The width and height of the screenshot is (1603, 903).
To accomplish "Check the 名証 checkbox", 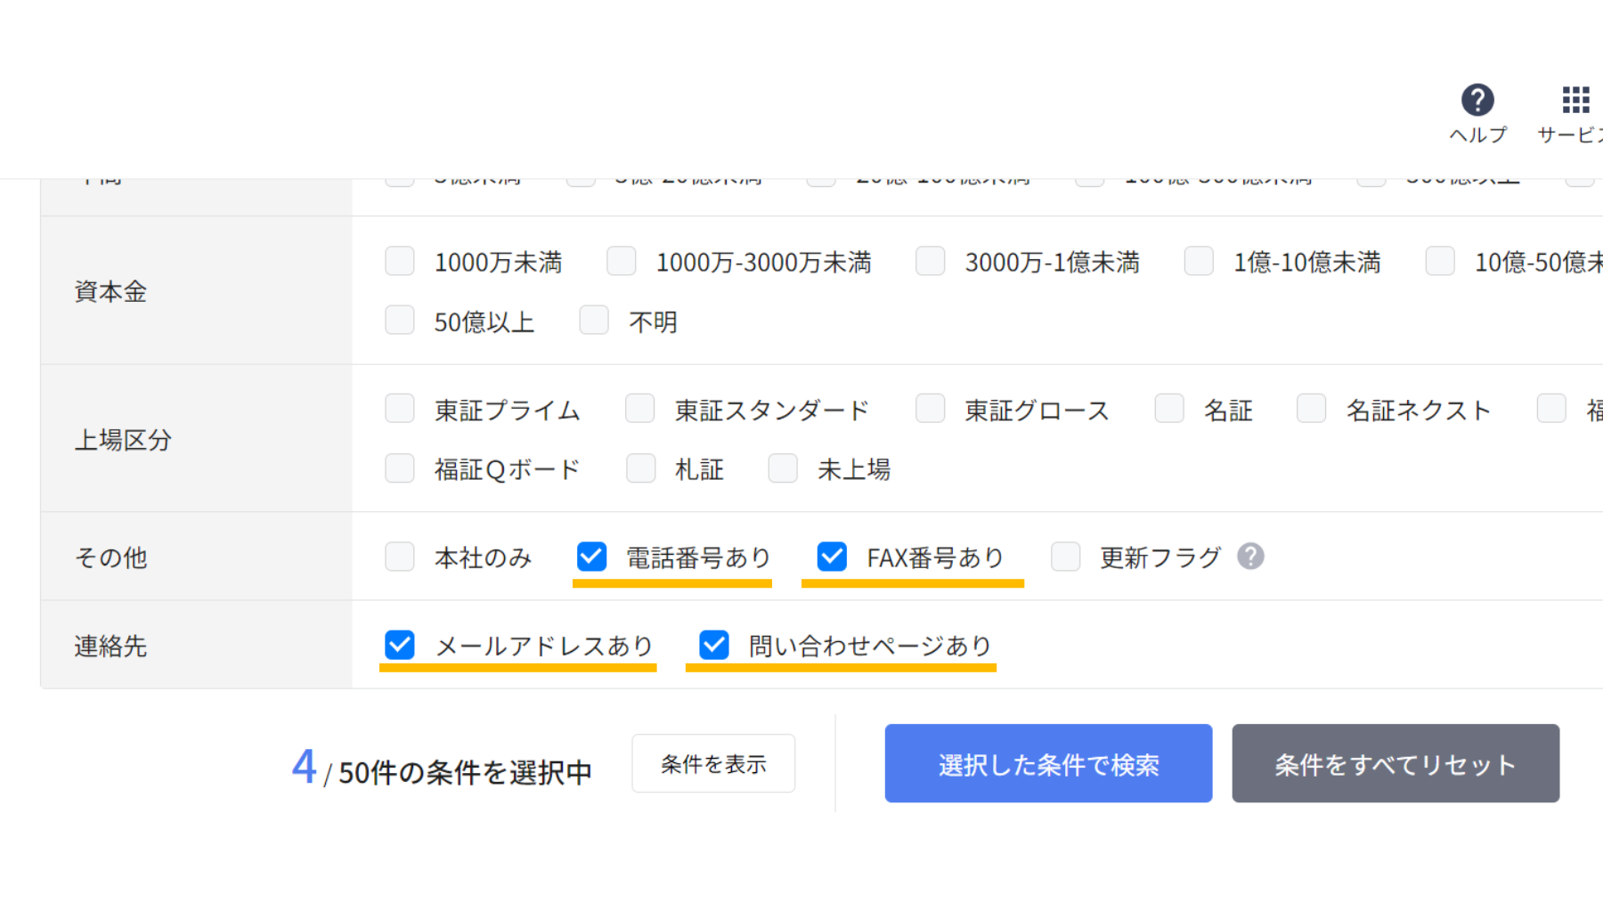I will coord(1169,410).
